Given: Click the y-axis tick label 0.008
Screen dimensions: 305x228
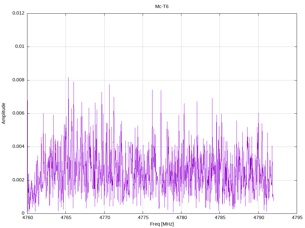Looking at the screenshot, I should tap(18, 80).
